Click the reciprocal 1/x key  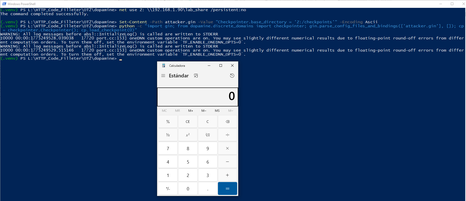(168, 135)
